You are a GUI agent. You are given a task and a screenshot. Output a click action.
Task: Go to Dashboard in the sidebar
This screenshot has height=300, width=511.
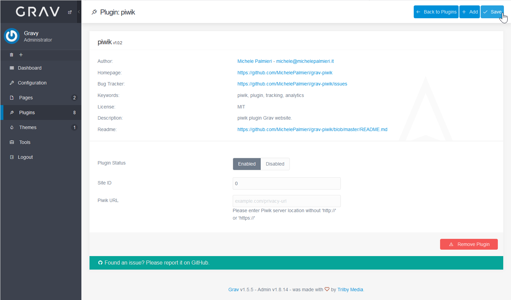(x=41, y=68)
